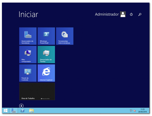Screen dimensions: 152x116
Task: Click the network icon in system tray
Action: [131, 110]
